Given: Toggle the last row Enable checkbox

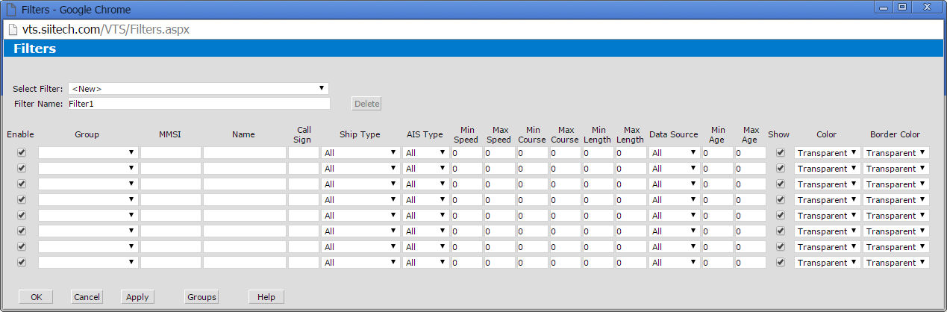Looking at the screenshot, I should point(22,262).
